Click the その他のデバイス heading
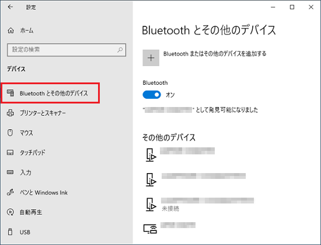 click(x=169, y=137)
